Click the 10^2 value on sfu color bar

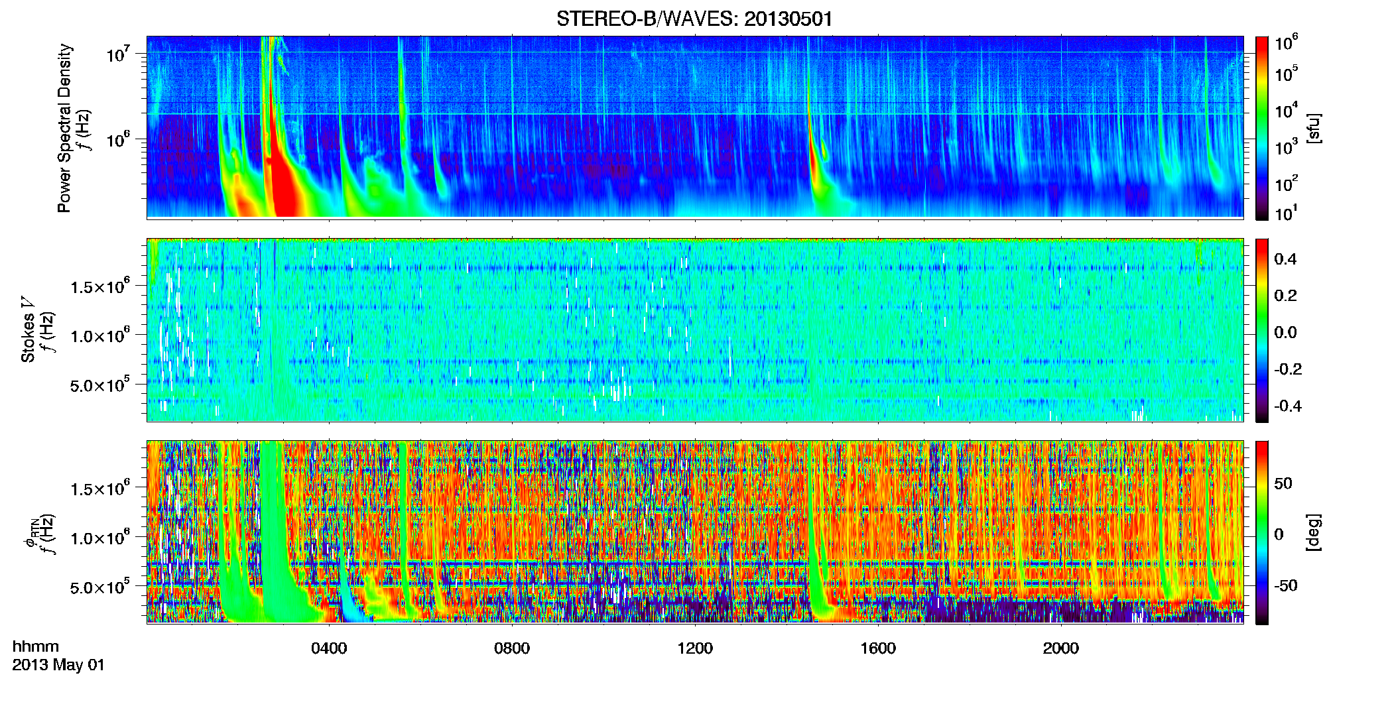tap(1287, 182)
